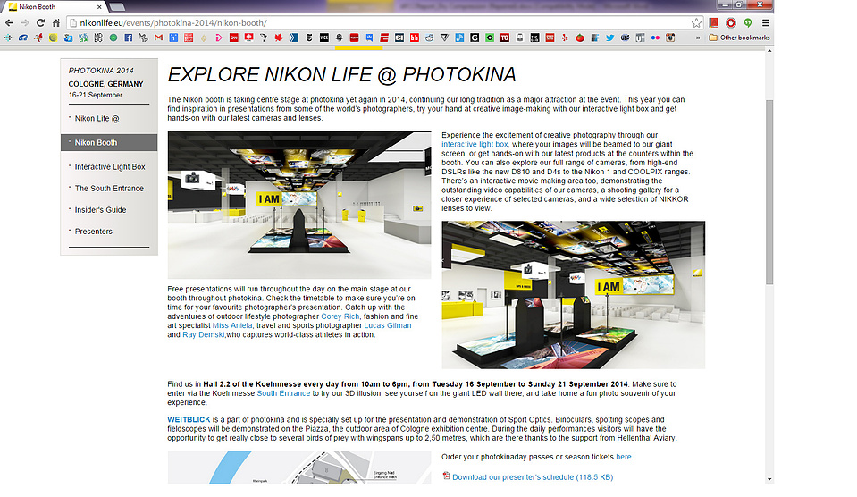Open Nikon Life @ in sidebar
857x497 pixels.
97,118
